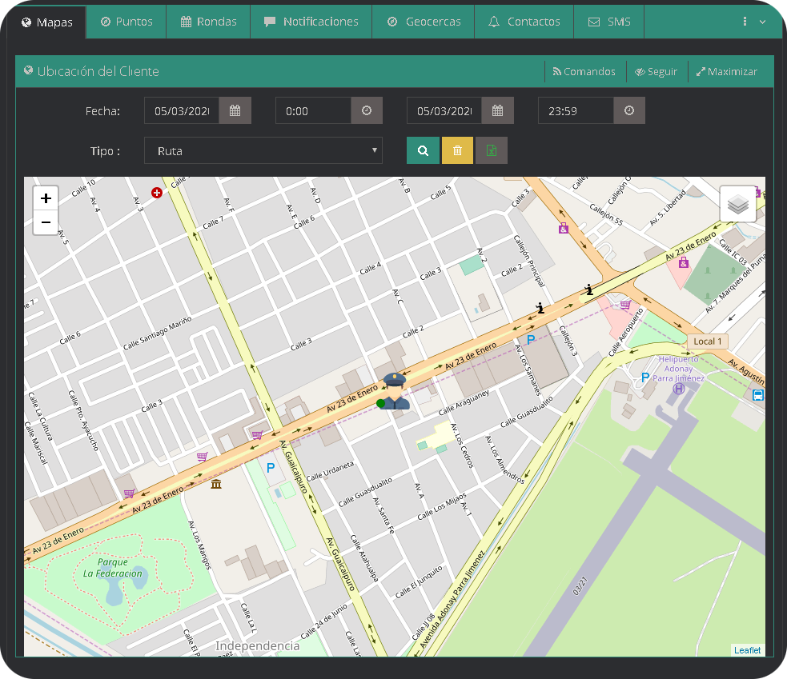This screenshot has width=787, height=679.
Task: Switch to the Geocercas tab
Action: (x=424, y=22)
